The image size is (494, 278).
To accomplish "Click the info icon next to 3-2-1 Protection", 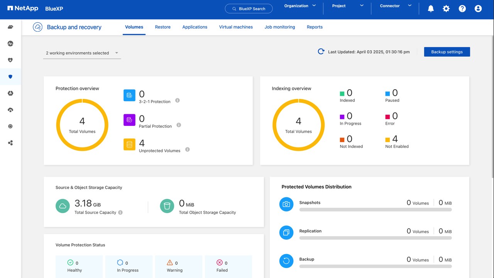I will (x=178, y=100).
